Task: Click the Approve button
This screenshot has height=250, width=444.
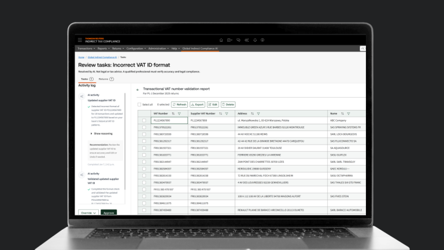Action: tap(109, 212)
